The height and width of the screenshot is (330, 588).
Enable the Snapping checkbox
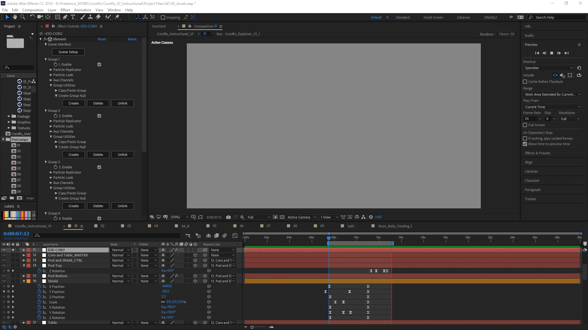(x=163, y=17)
